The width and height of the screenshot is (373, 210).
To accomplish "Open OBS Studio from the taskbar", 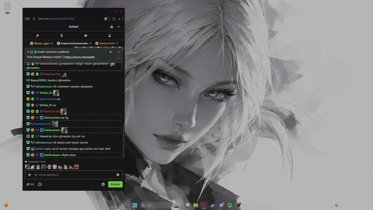I will click(238, 205).
